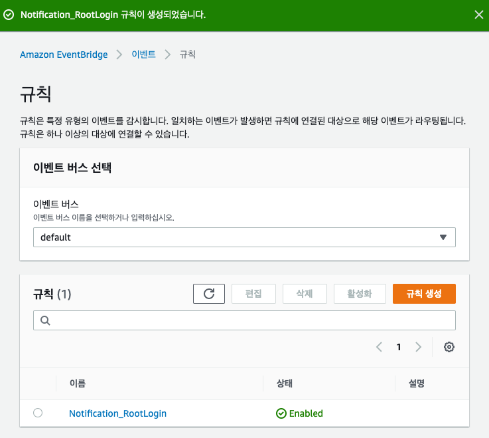This screenshot has height=438, width=489.
Task: Click the 상태 column header
Action: click(x=285, y=383)
